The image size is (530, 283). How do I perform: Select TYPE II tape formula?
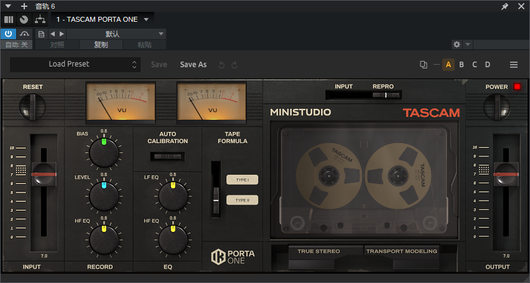(243, 200)
